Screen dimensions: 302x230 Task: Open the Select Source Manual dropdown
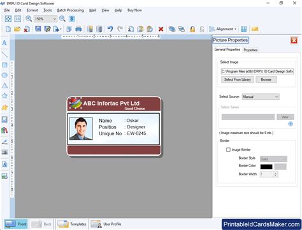(261, 97)
